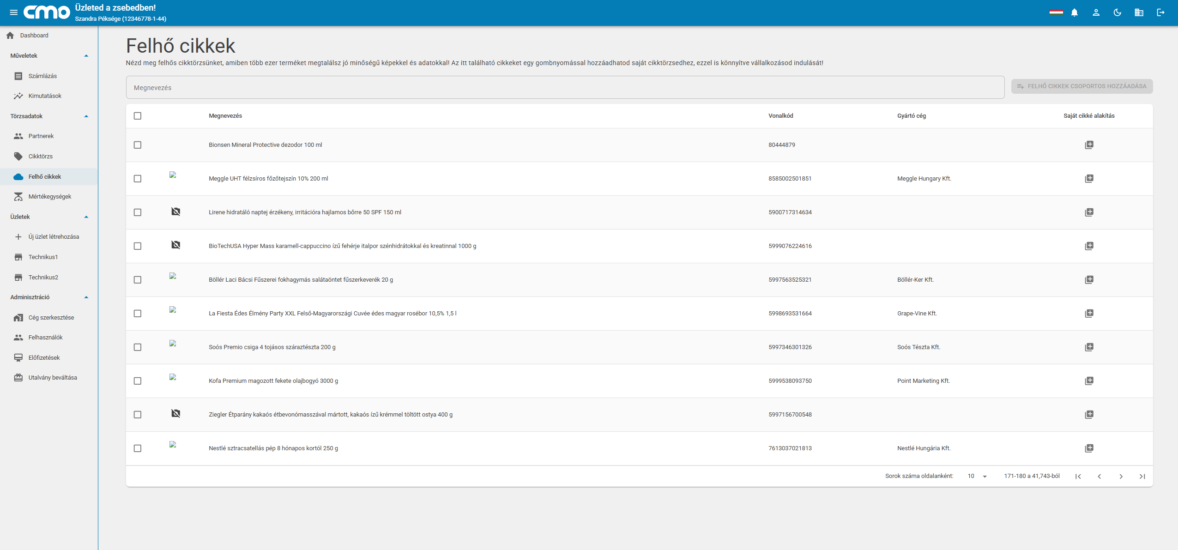Open the Technikus1 shop
The image size is (1178, 550).
(49, 257)
